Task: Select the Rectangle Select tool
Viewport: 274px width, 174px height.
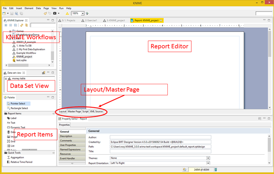Action: coord(18,108)
